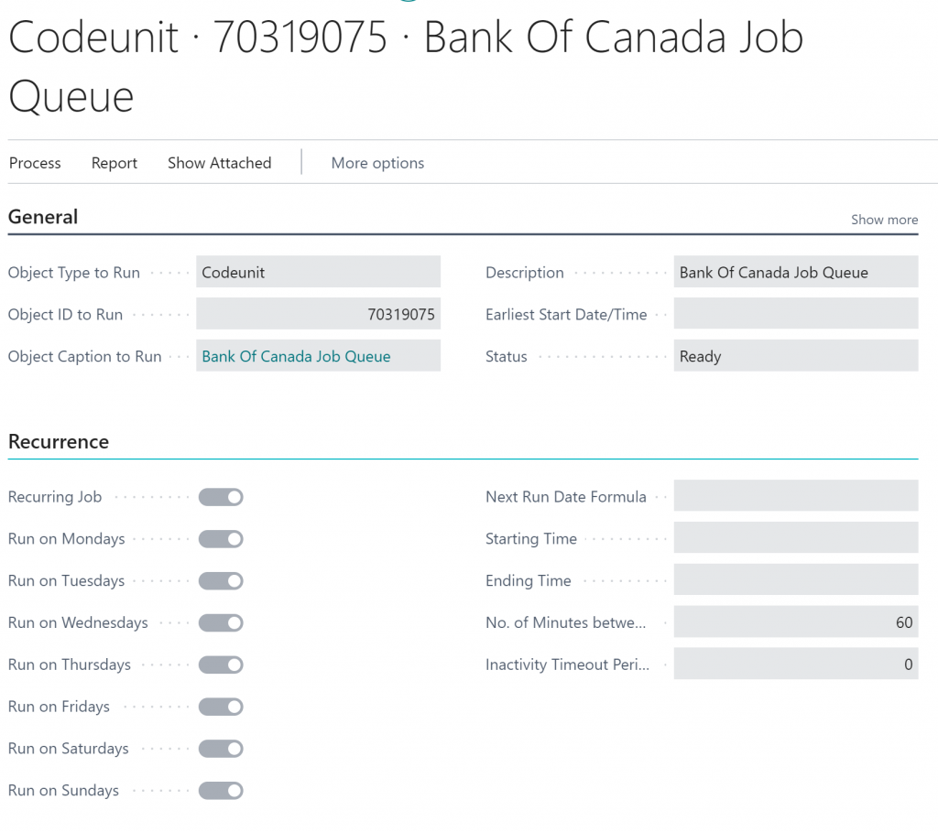Image resolution: width=938 pixels, height=832 pixels.
Task: Toggle the Recurring Job switch
Action: coord(221,497)
